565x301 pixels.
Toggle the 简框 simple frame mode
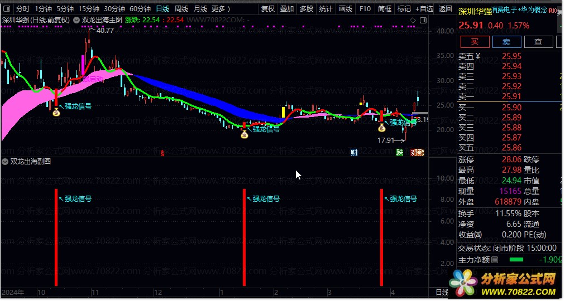tap(385, 8)
